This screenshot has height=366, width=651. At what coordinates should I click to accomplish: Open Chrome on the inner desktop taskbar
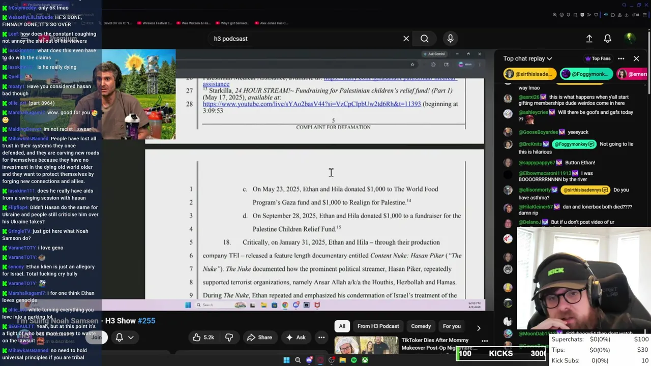coord(285,305)
